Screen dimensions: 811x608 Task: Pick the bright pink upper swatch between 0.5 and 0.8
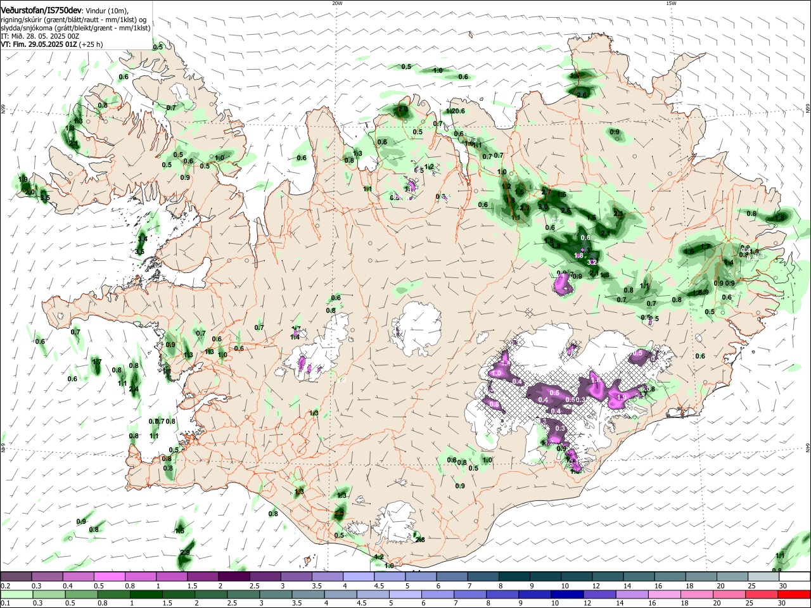pos(109,576)
